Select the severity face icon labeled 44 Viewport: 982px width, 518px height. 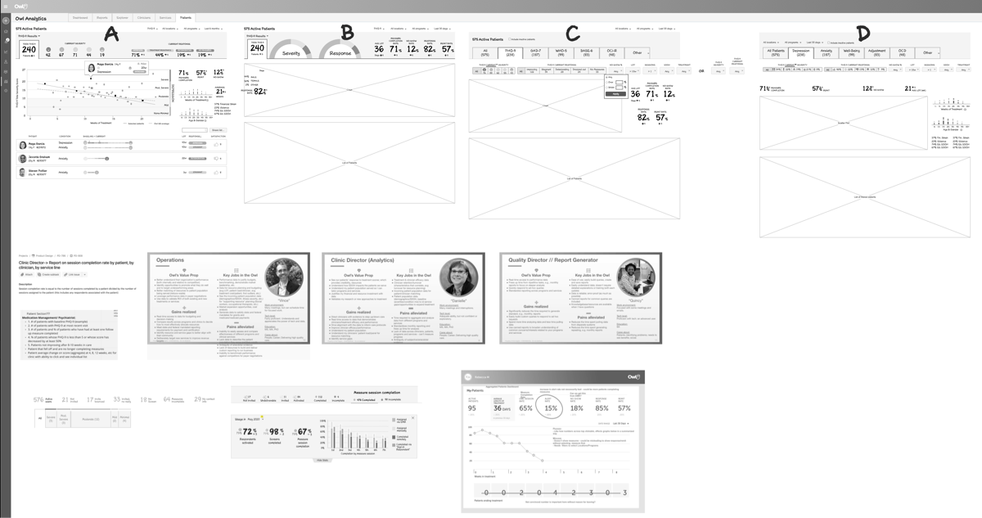click(88, 50)
